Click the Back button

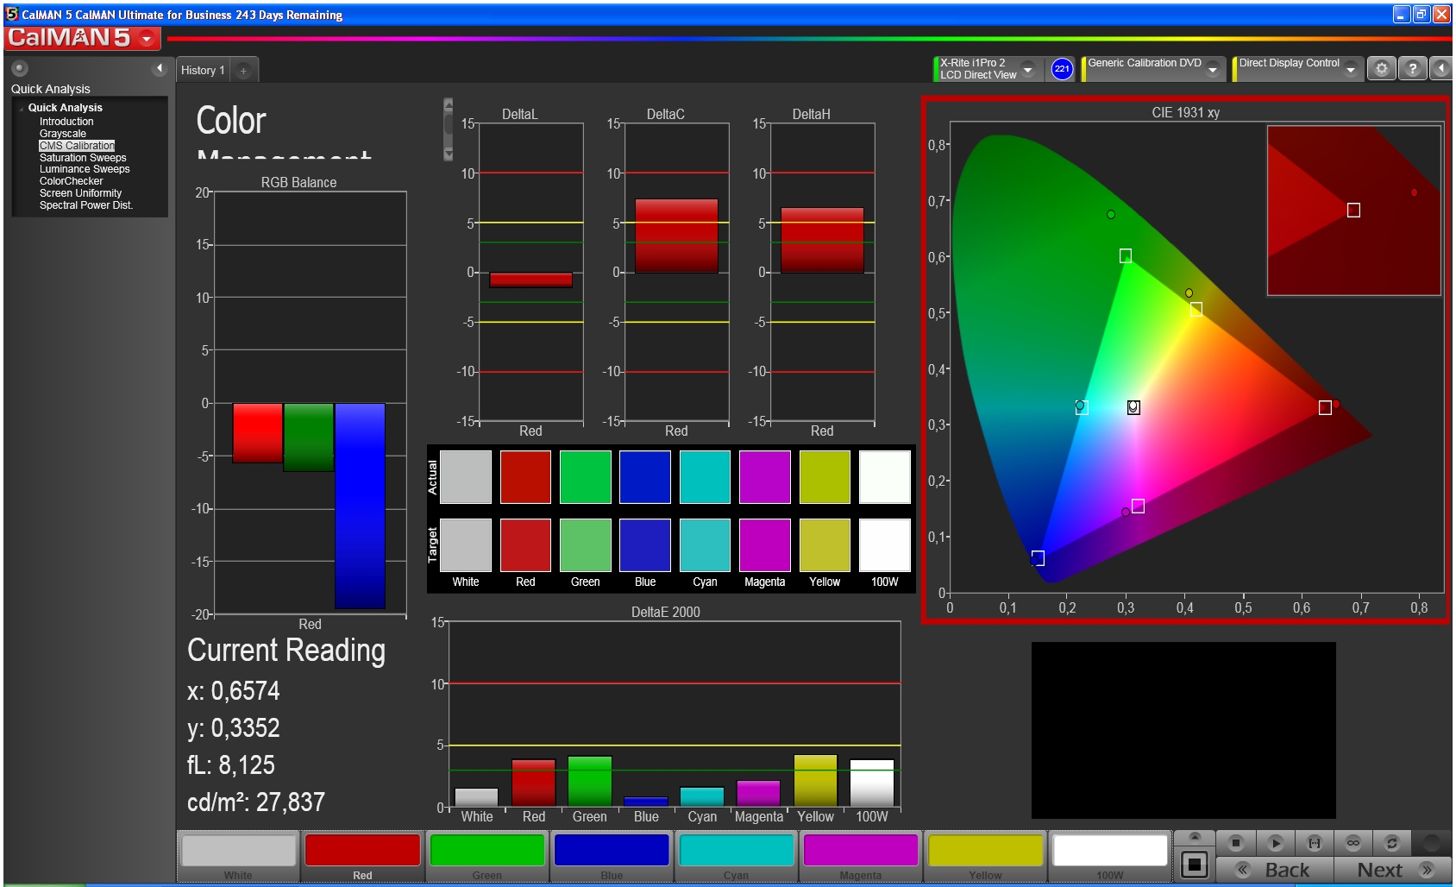pos(1275,870)
